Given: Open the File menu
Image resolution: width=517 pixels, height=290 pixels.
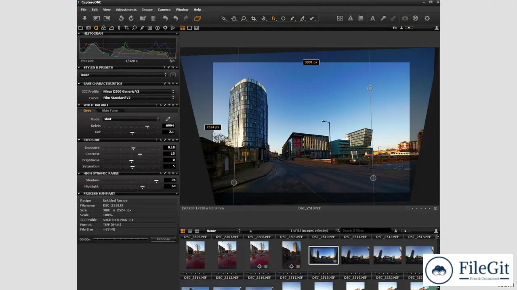Looking at the screenshot, I should pyautogui.click(x=84, y=10).
